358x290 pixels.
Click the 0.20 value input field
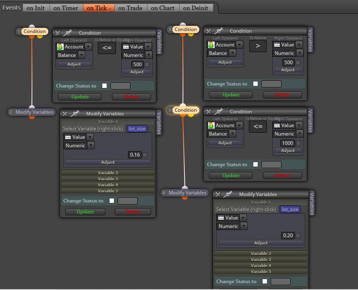point(288,235)
